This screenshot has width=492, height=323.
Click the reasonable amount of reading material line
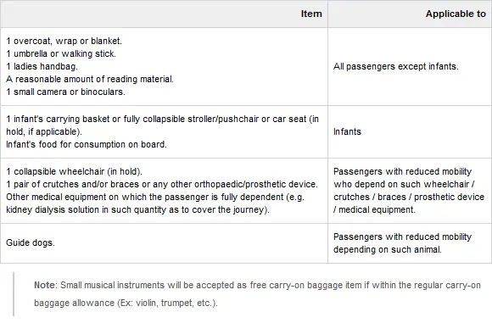(90, 79)
